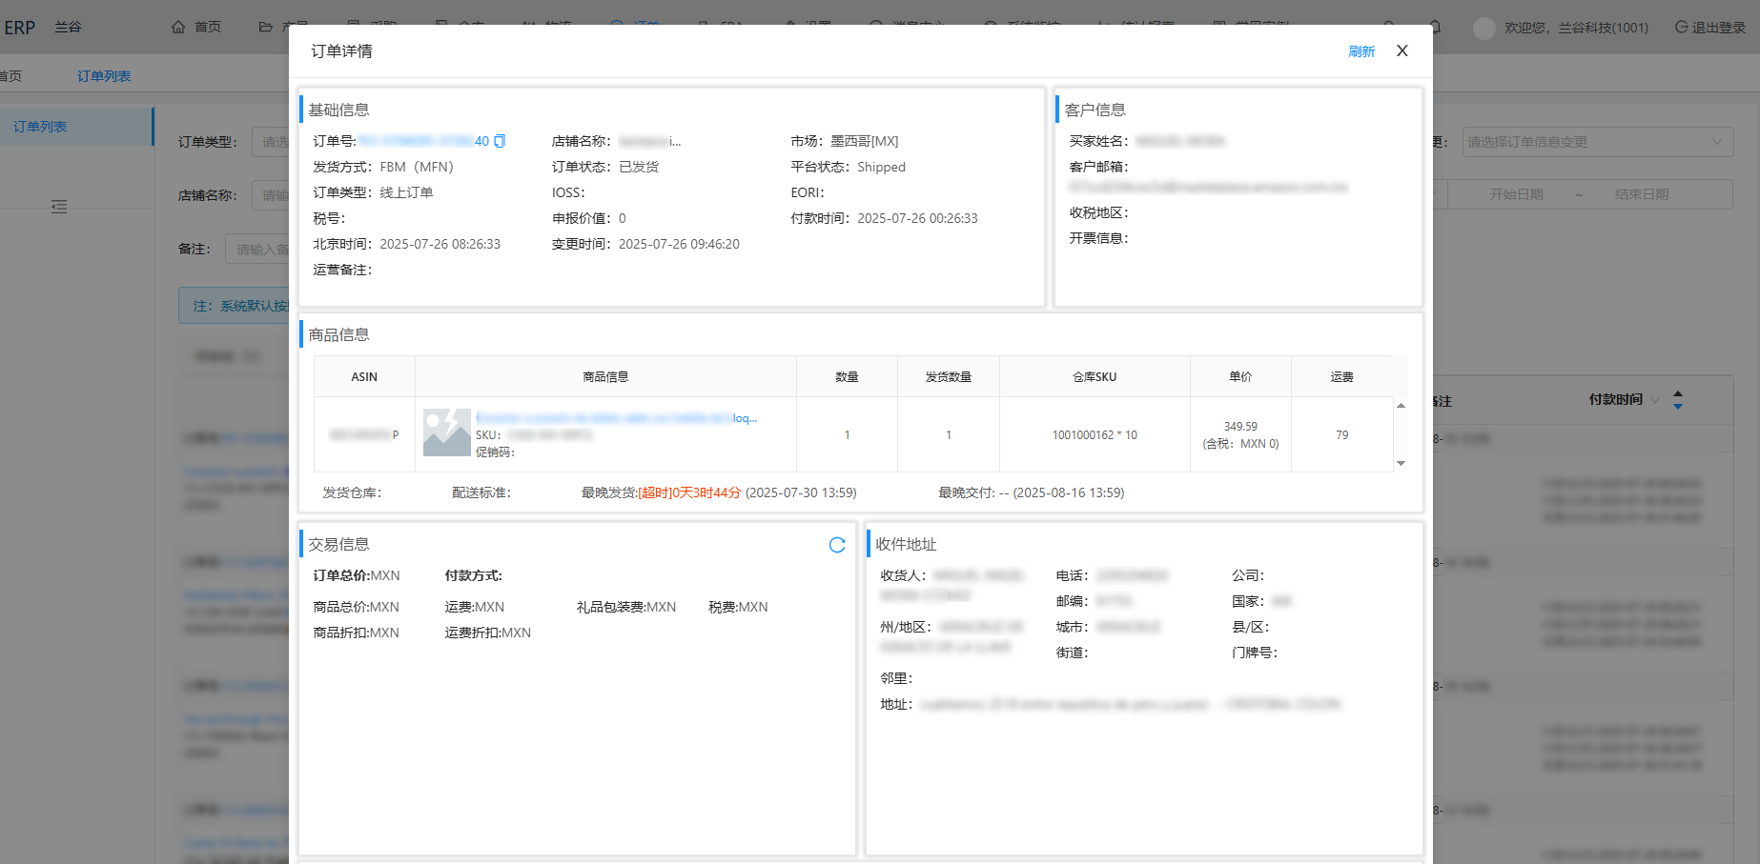
Task: Open the 请选择订单信息变更 dropdown
Action: click(x=1597, y=142)
